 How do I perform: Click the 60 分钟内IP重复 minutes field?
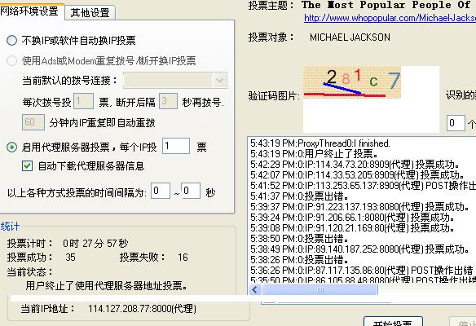(x=33, y=122)
